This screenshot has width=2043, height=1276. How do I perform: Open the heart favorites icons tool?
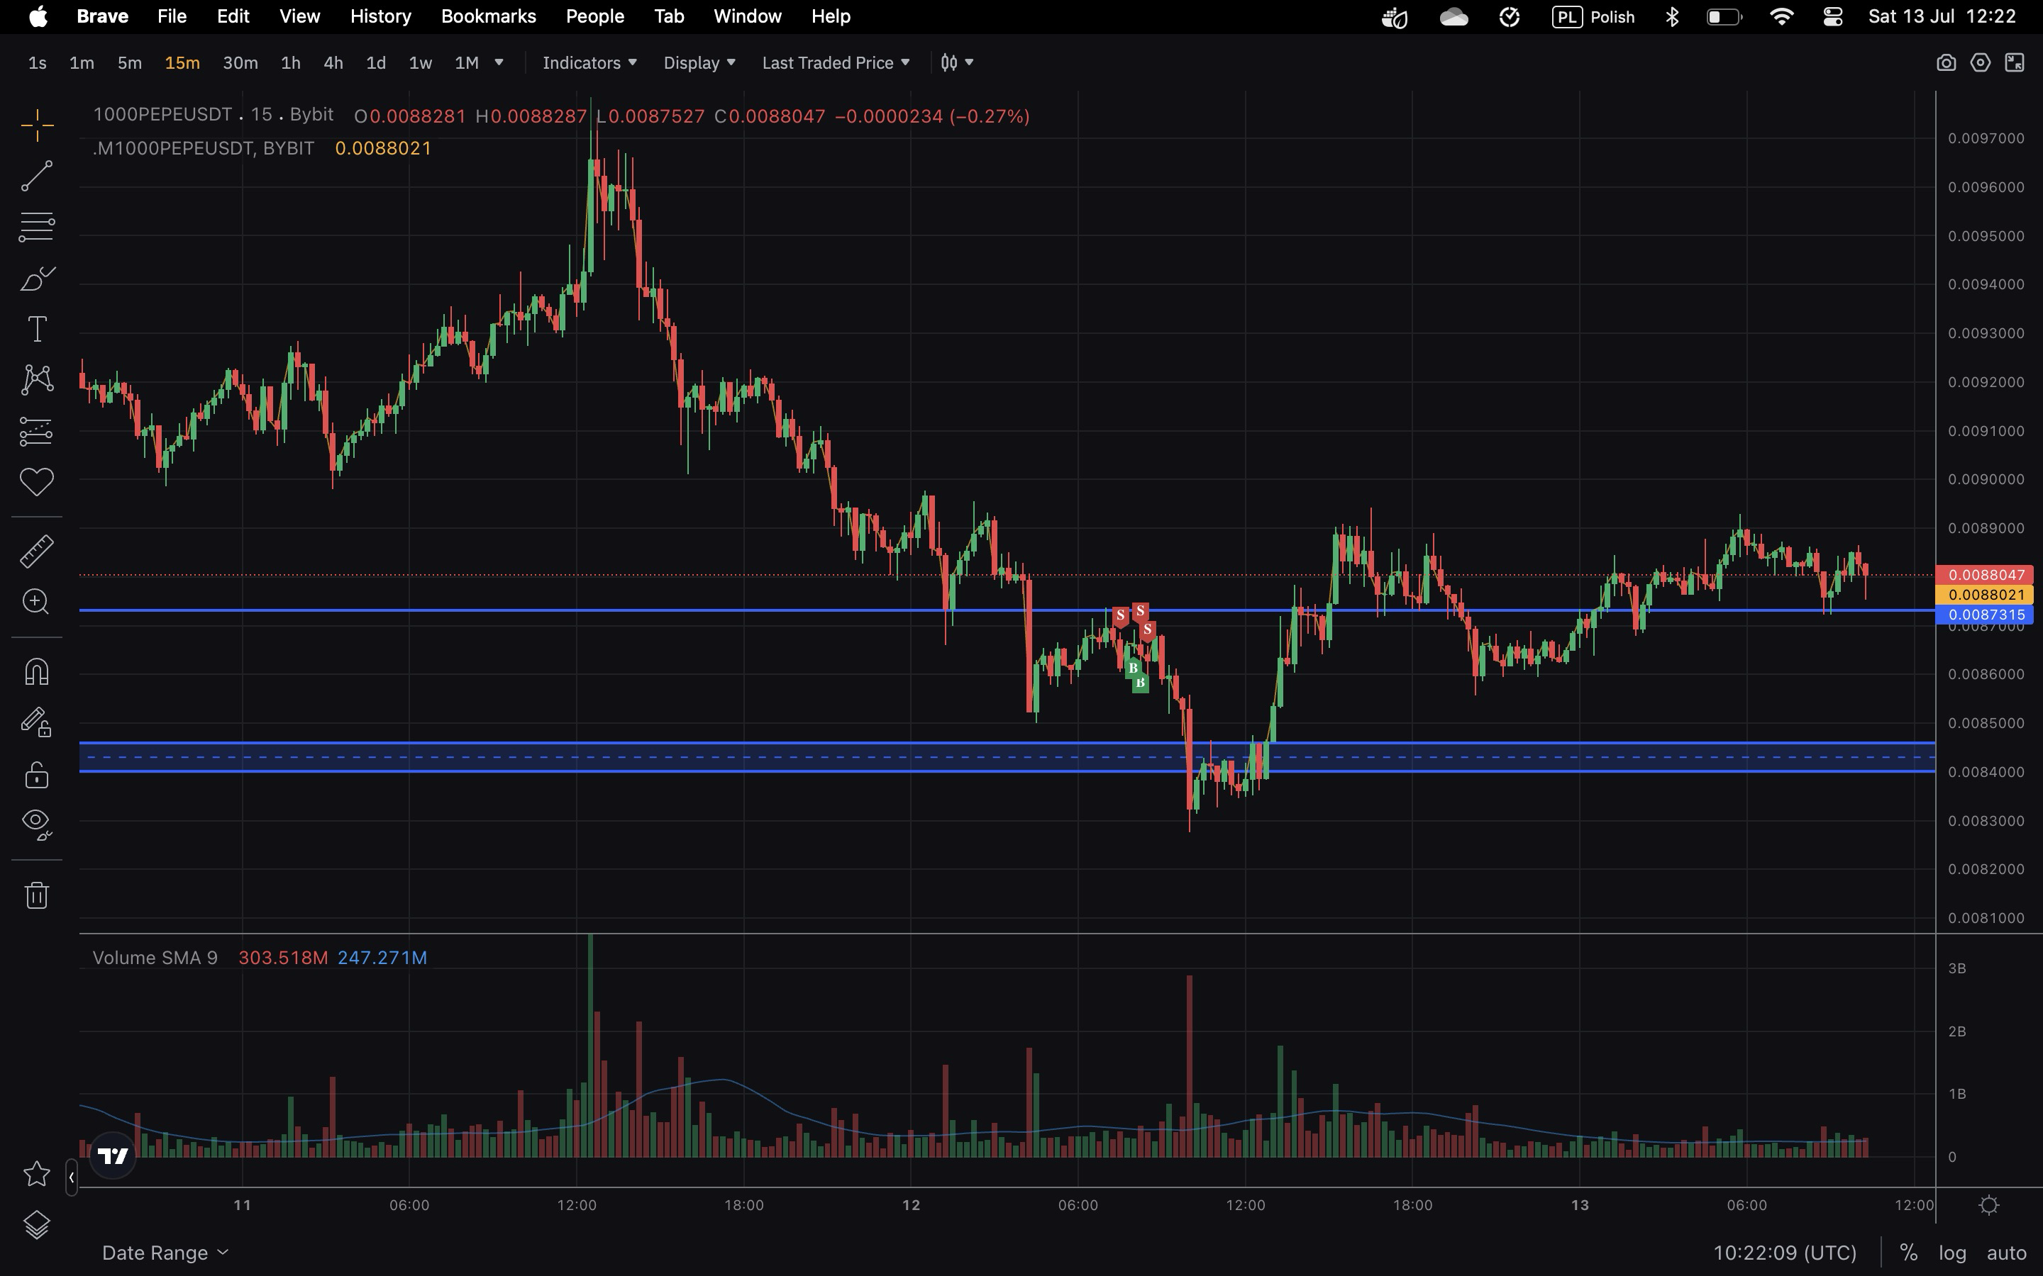pos(37,482)
